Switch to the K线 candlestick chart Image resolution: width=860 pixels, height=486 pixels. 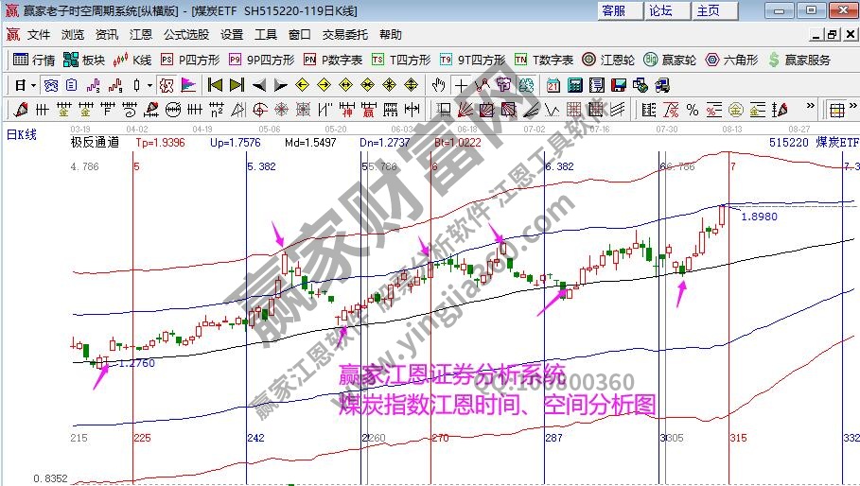[132, 60]
